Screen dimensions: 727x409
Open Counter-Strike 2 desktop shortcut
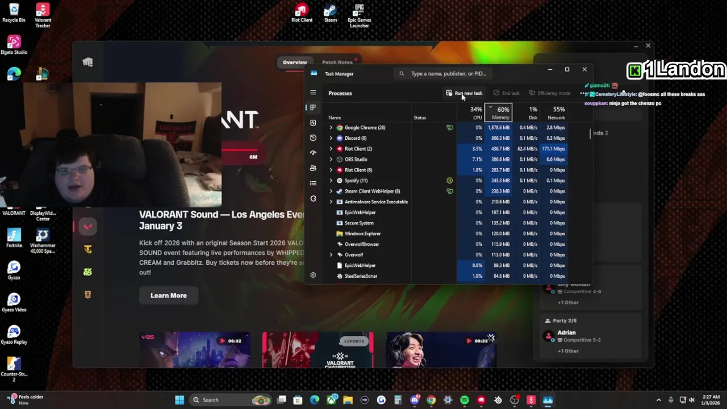coord(14,369)
